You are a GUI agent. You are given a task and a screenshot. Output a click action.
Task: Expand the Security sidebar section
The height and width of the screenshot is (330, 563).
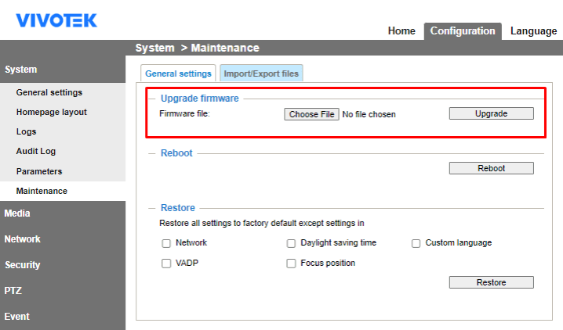tap(22, 265)
